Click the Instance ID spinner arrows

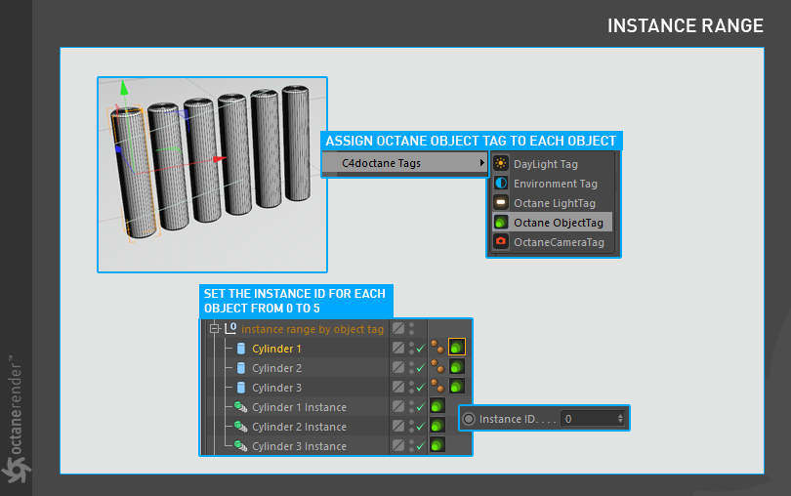620,419
